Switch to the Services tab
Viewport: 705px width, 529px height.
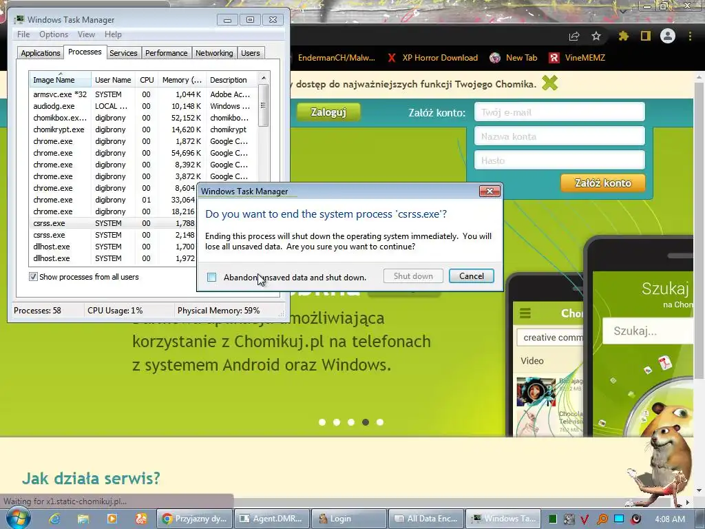[x=123, y=53]
